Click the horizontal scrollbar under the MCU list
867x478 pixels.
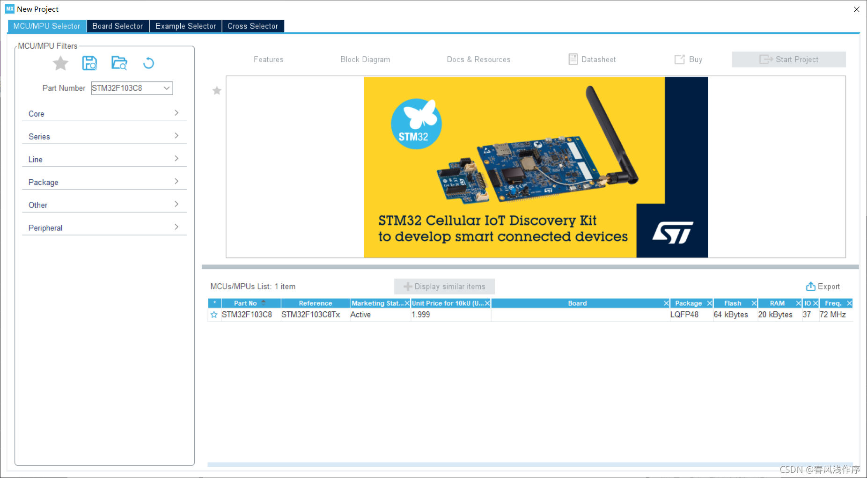click(x=530, y=464)
